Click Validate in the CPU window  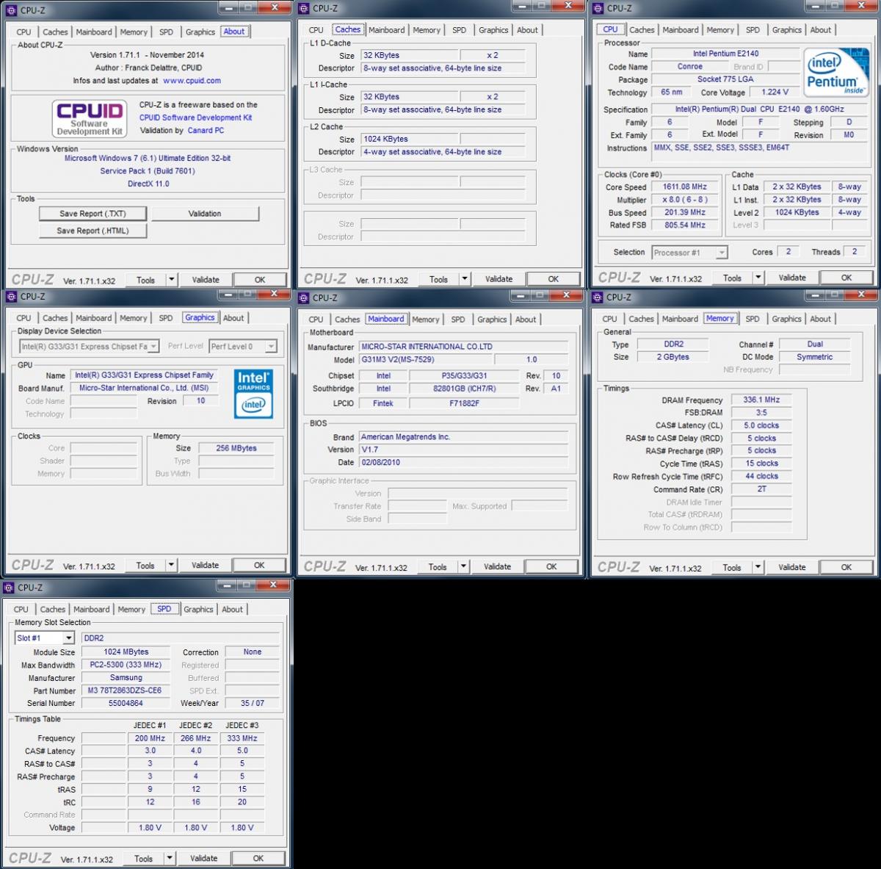pyautogui.click(x=792, y=278)
